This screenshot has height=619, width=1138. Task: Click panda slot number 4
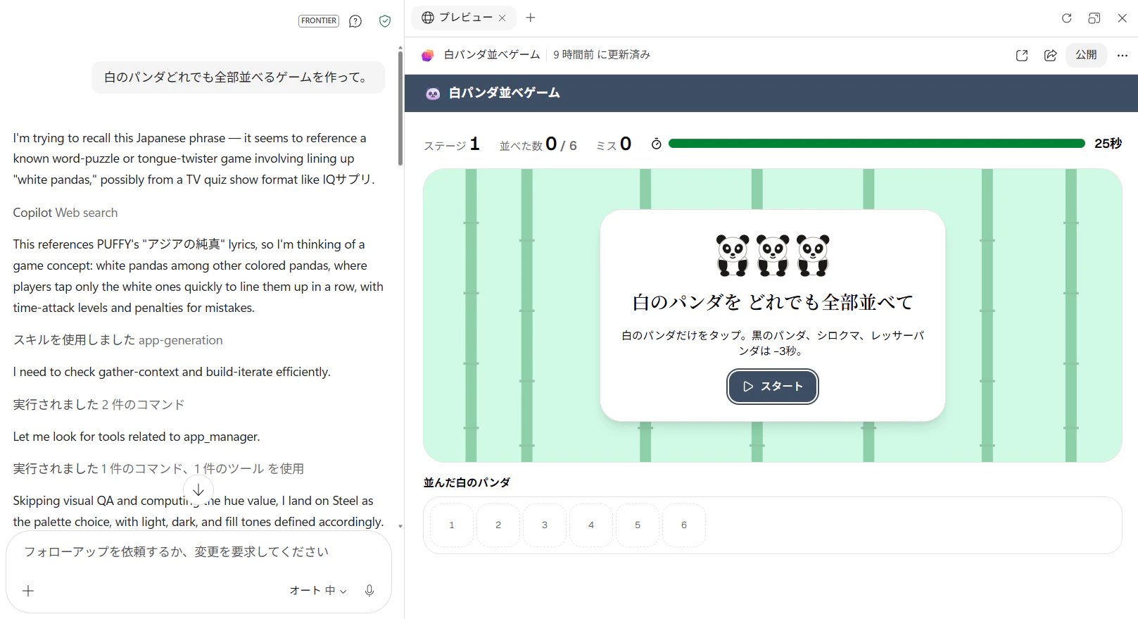[x=591, y=525]
